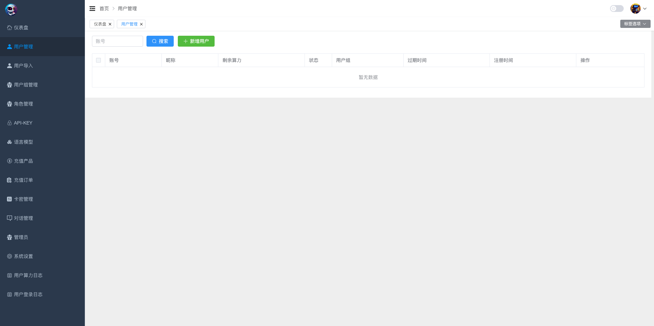654x326 pixels.
Task: Click the 管理员 icon in the sidebar
Action: coord(10,237)
